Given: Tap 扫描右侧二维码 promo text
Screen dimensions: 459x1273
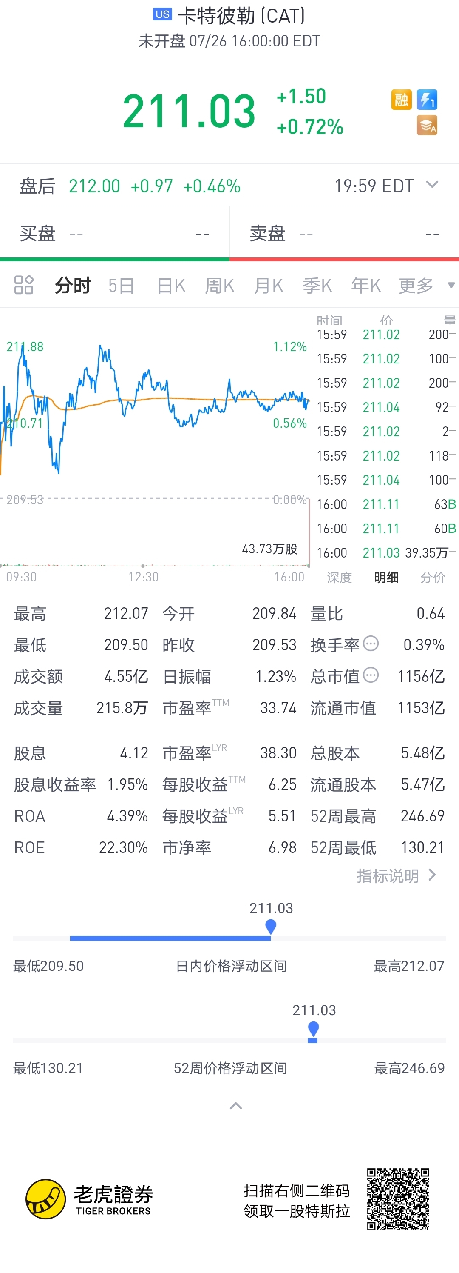Looking at the screenshot, I should point(297,1190).
